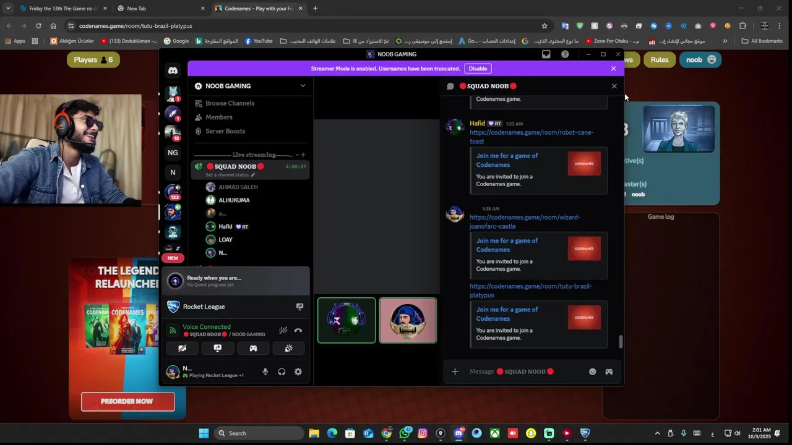Open Rules in Codenames window
The height and width of the screenshot is (445, 792).
pyautogui.click(x=659, y=60)
